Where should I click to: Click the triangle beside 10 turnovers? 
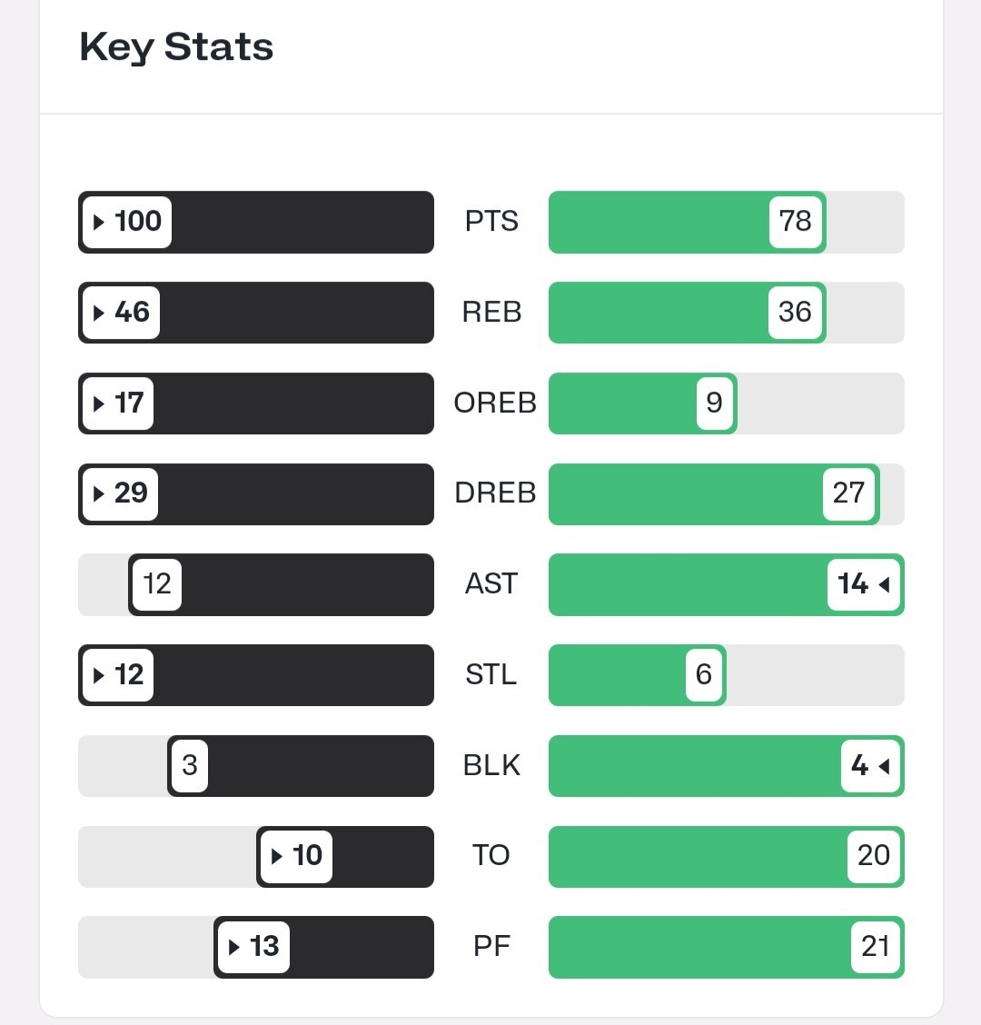278,856
